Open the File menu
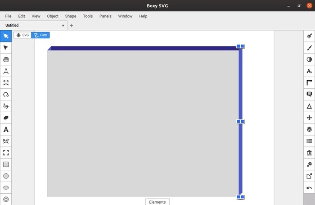The width and height of the screenshot is (315, 205). [x=8, y=16]
